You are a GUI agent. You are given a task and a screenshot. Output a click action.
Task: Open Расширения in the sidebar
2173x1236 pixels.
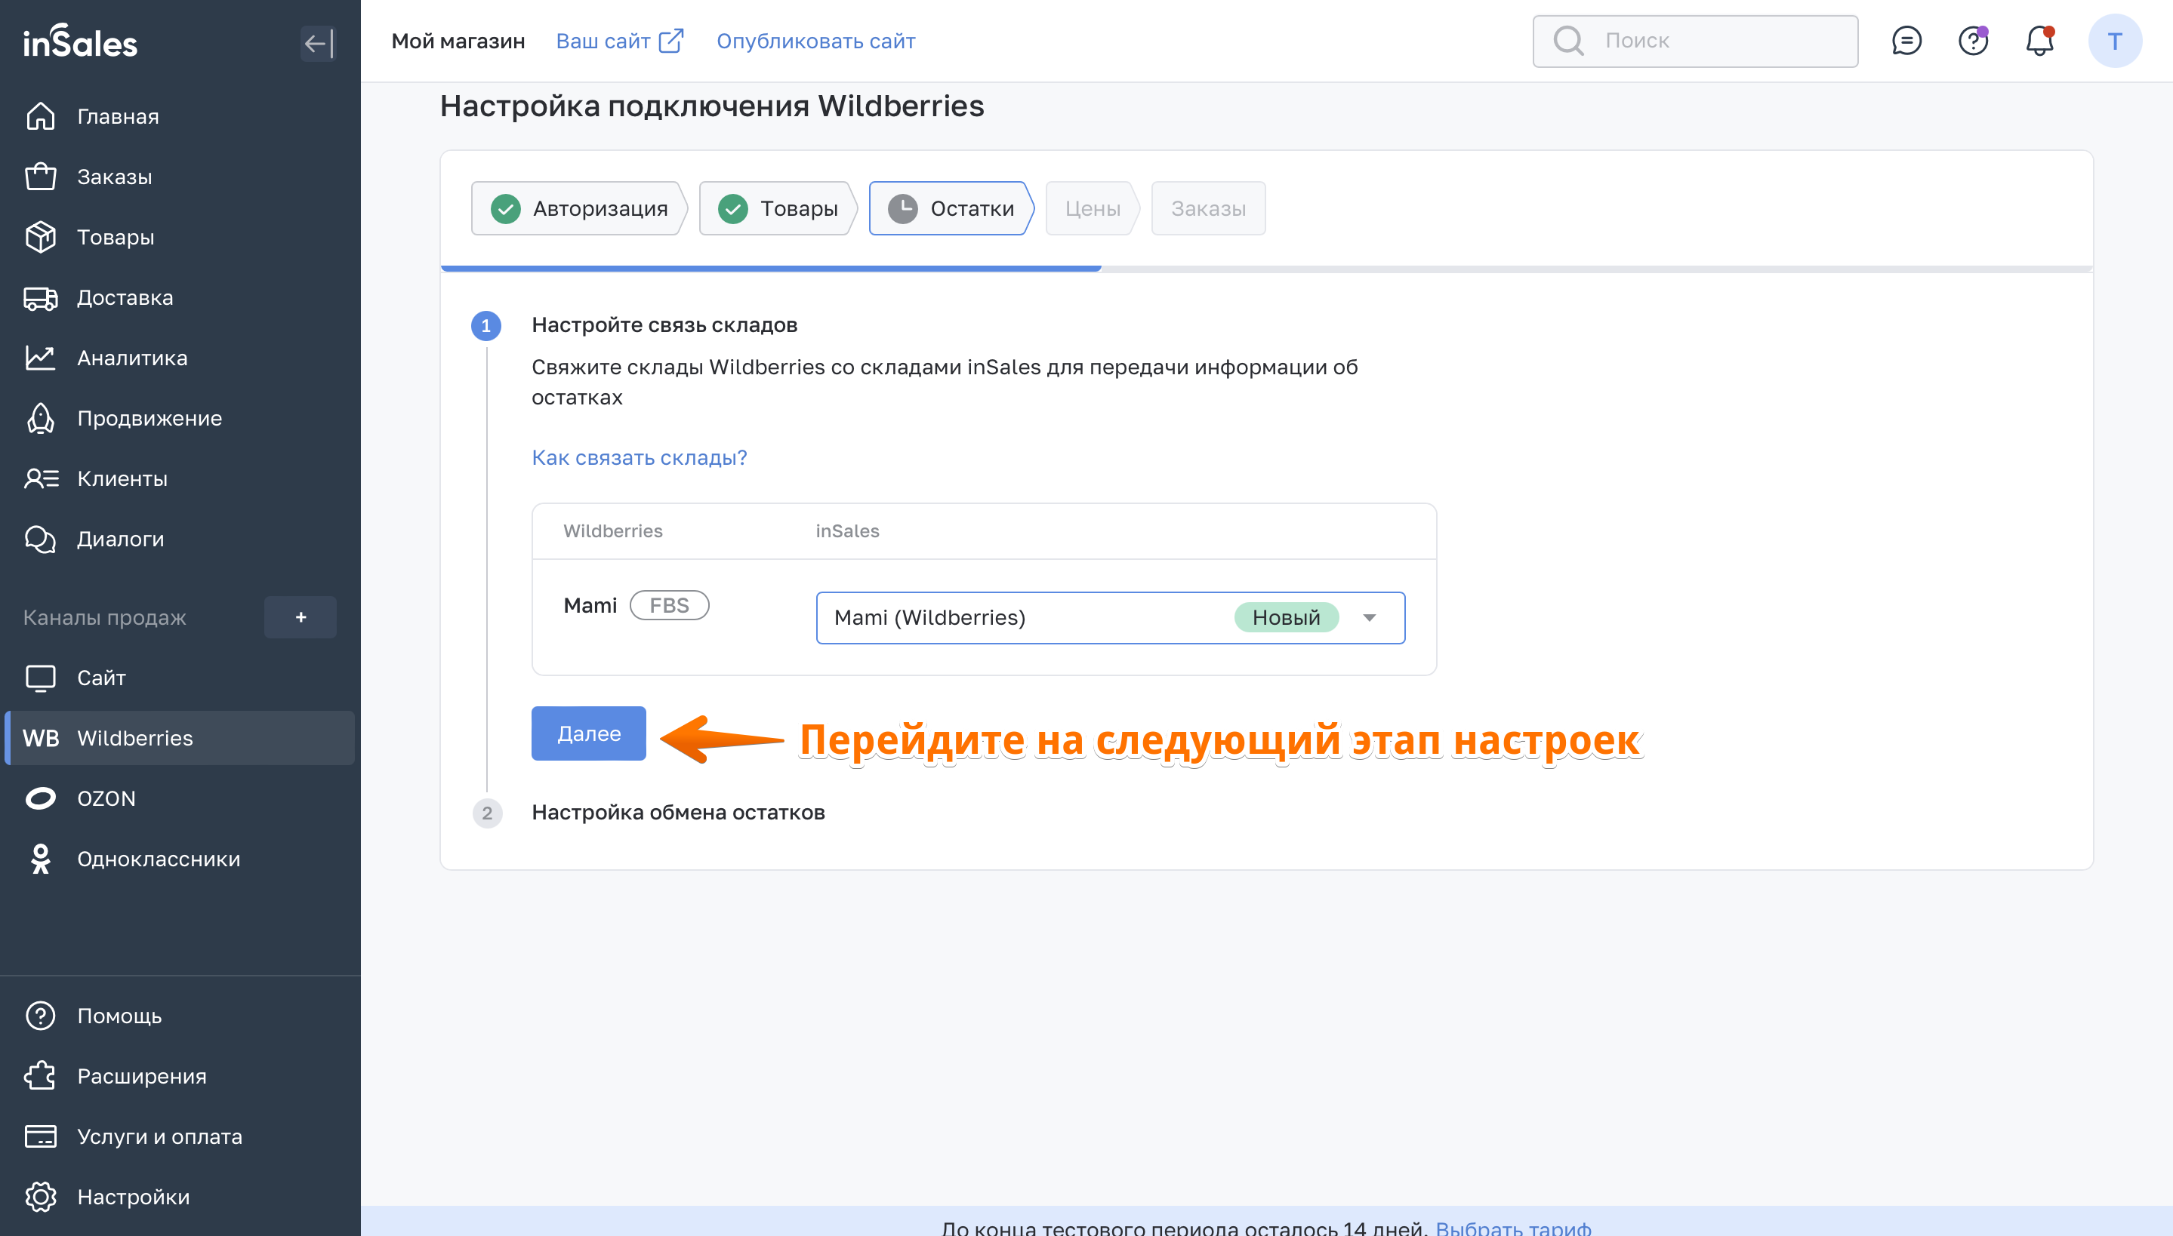141,1075
